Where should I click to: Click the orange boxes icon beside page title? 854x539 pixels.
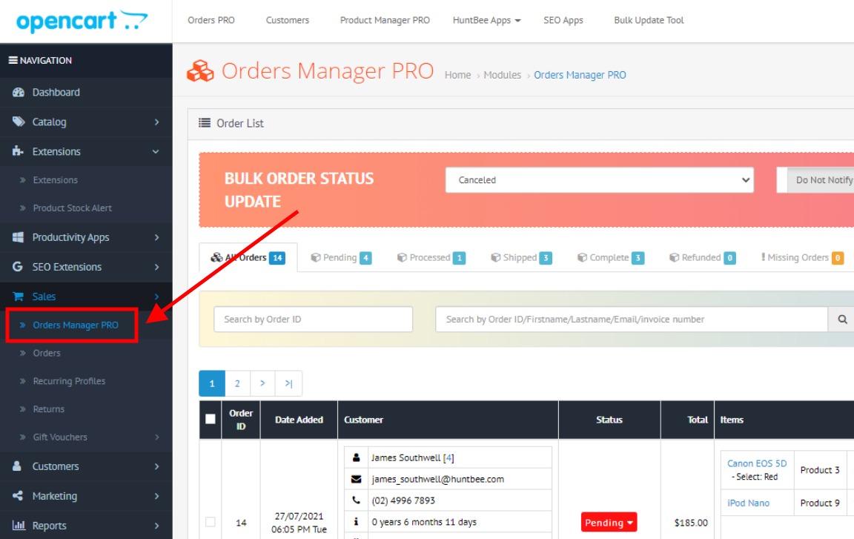[x=200, y=71]
